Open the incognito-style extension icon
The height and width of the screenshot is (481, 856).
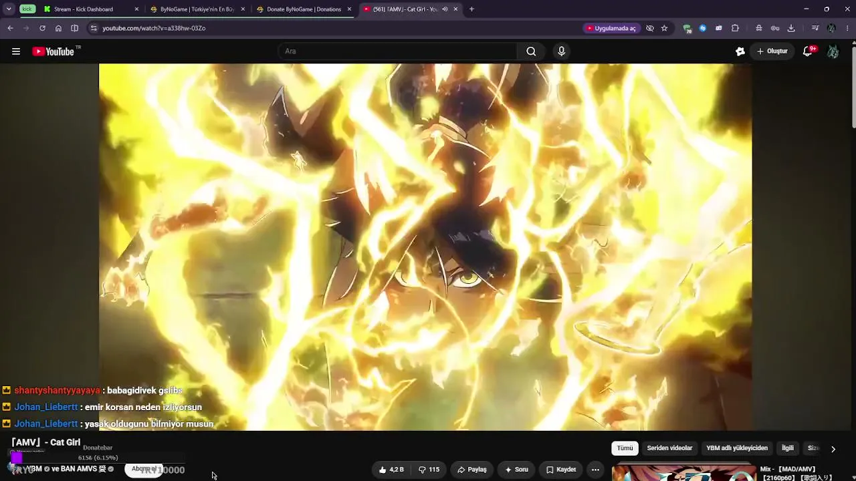click(759, 28)
